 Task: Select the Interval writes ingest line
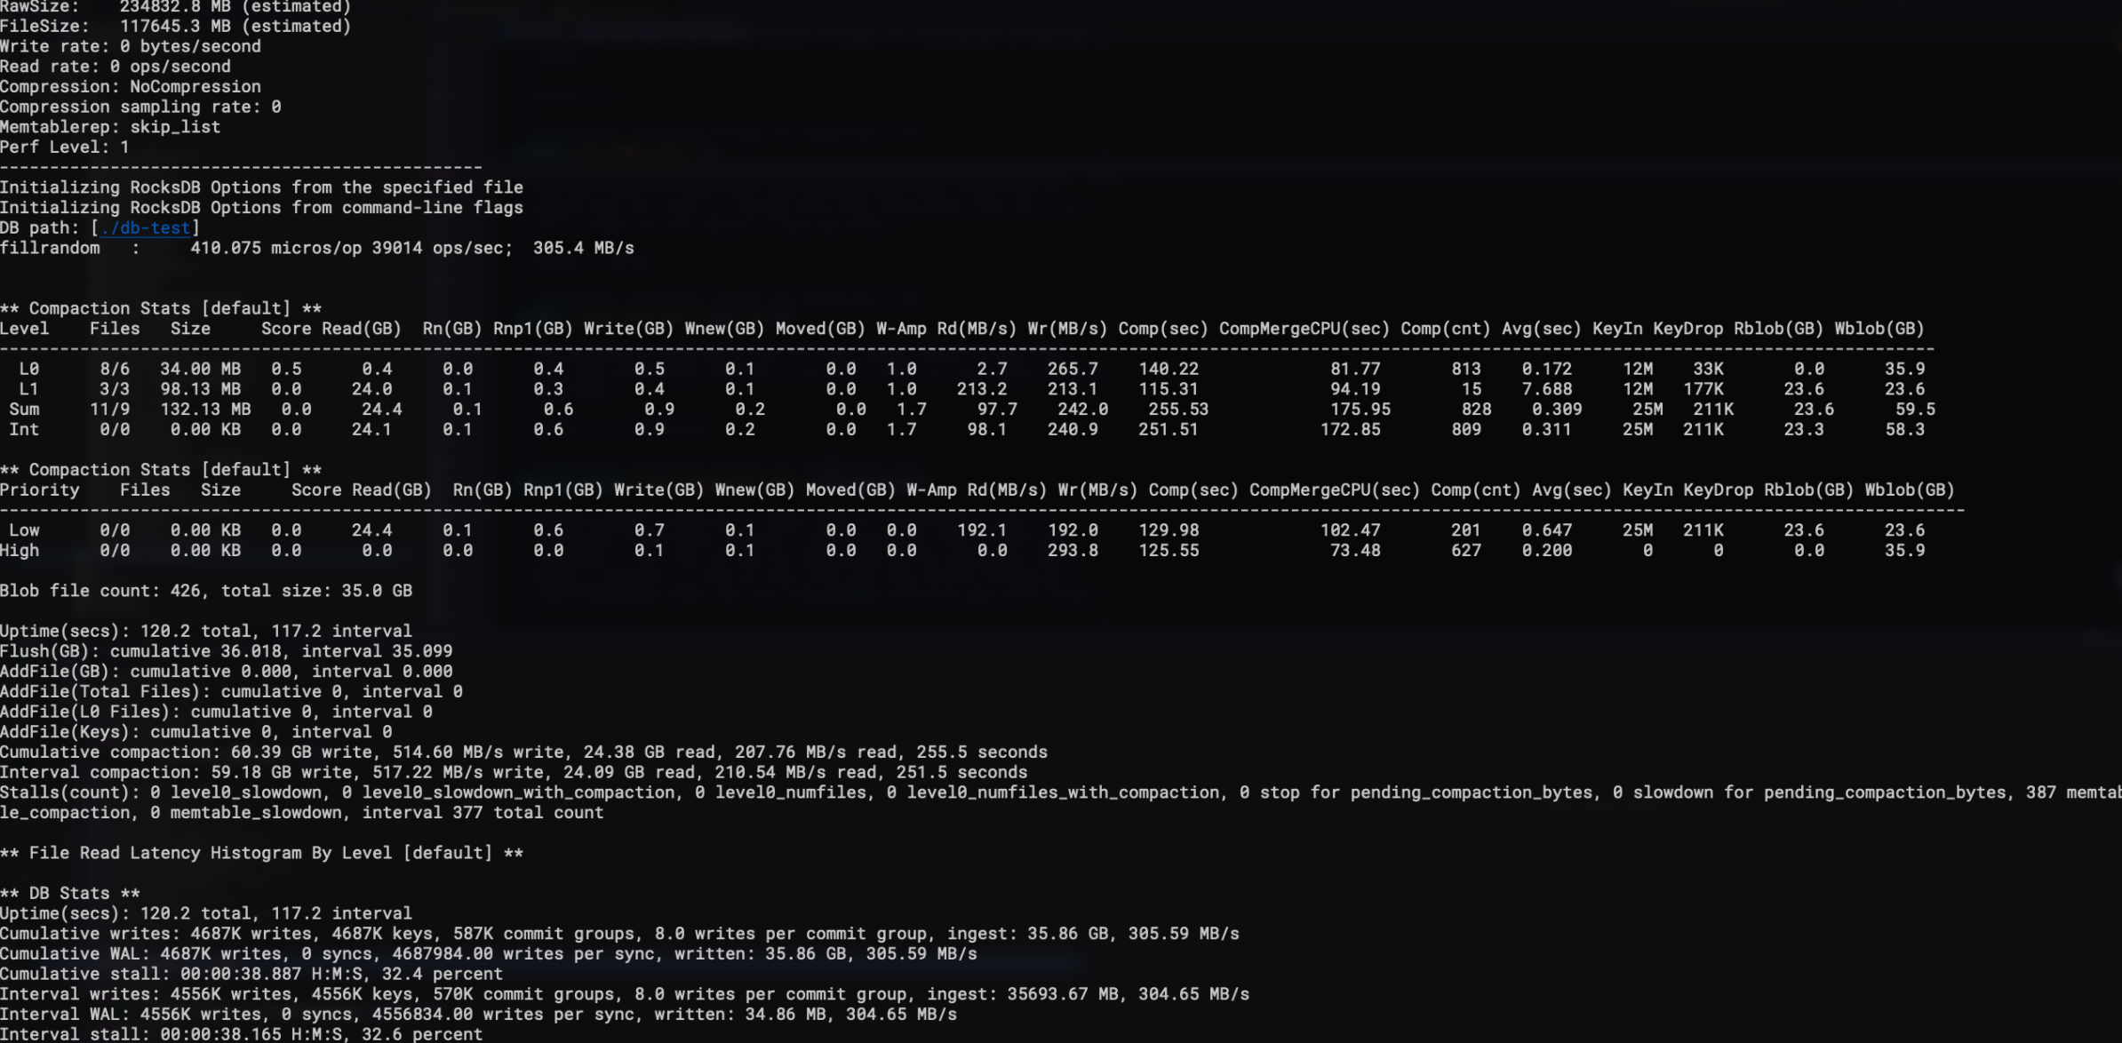(x=622, y=993)
